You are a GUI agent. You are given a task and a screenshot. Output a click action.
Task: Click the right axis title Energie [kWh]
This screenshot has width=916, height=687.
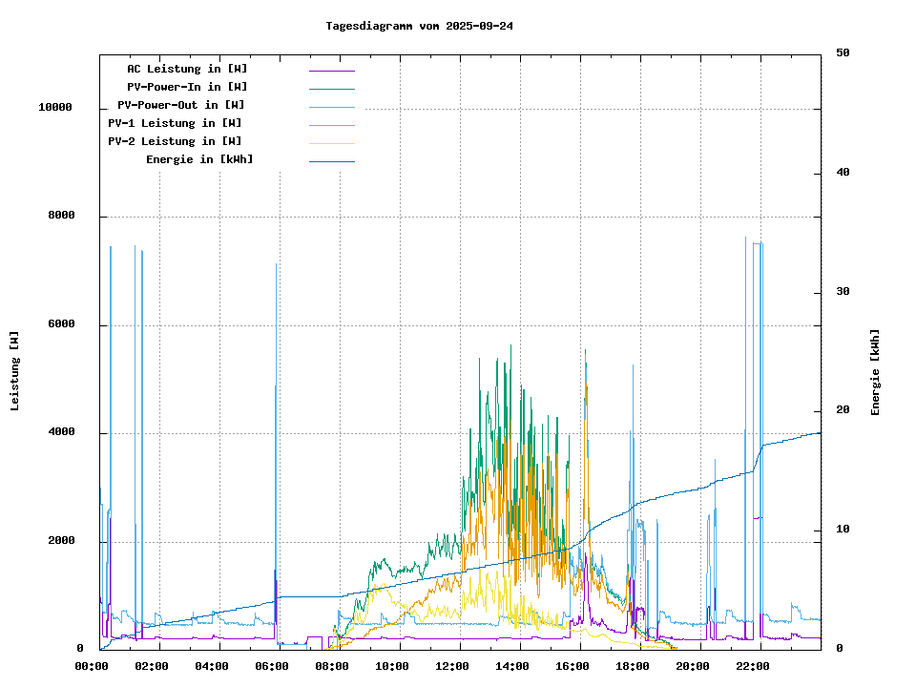[x=875, y=372]
